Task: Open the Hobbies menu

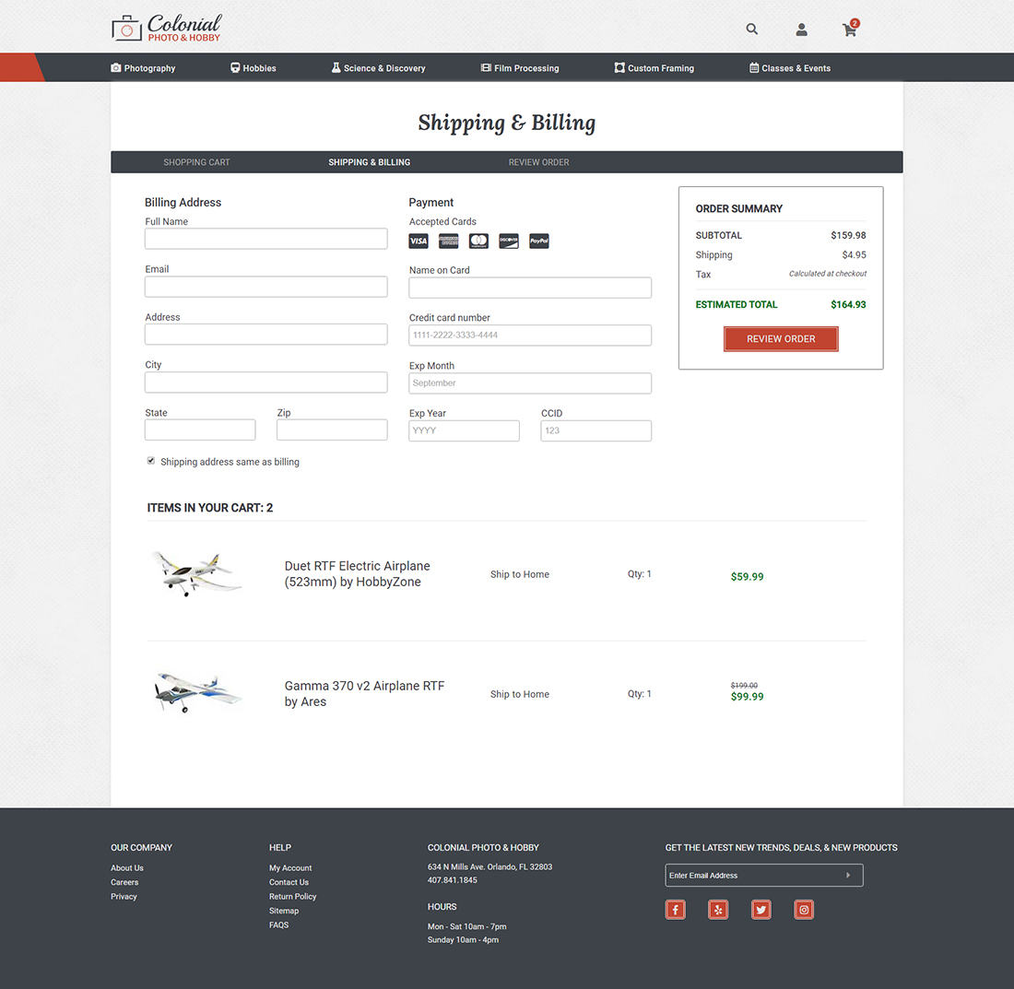Action: tap(253, 67)
